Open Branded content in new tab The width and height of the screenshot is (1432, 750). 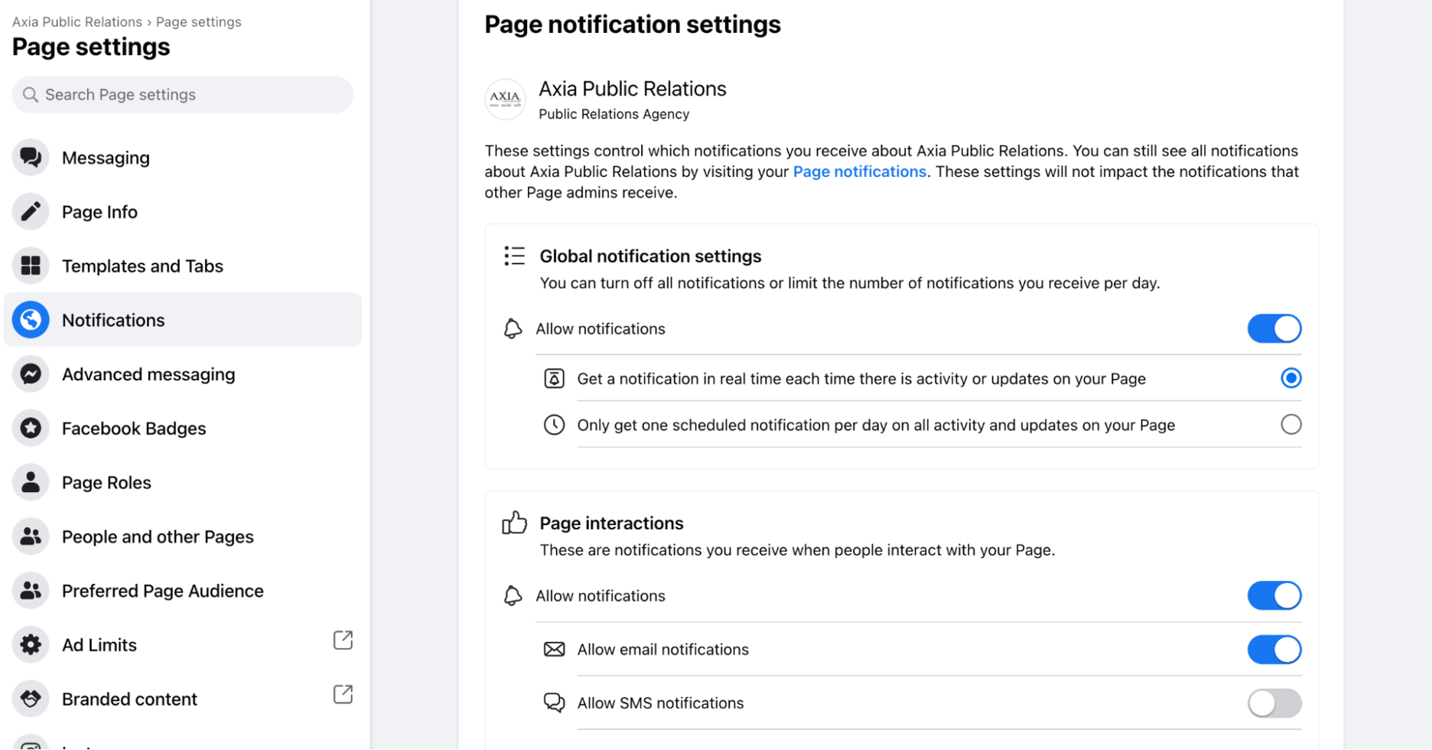tap(343, 694)
